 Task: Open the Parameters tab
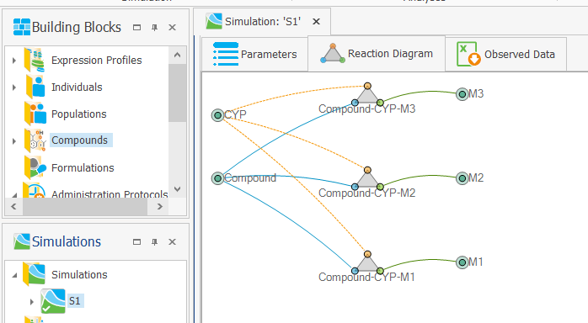coord(254,55)
